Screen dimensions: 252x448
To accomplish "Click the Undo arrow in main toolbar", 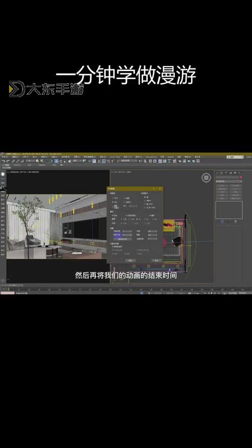I will pos(3,161).
